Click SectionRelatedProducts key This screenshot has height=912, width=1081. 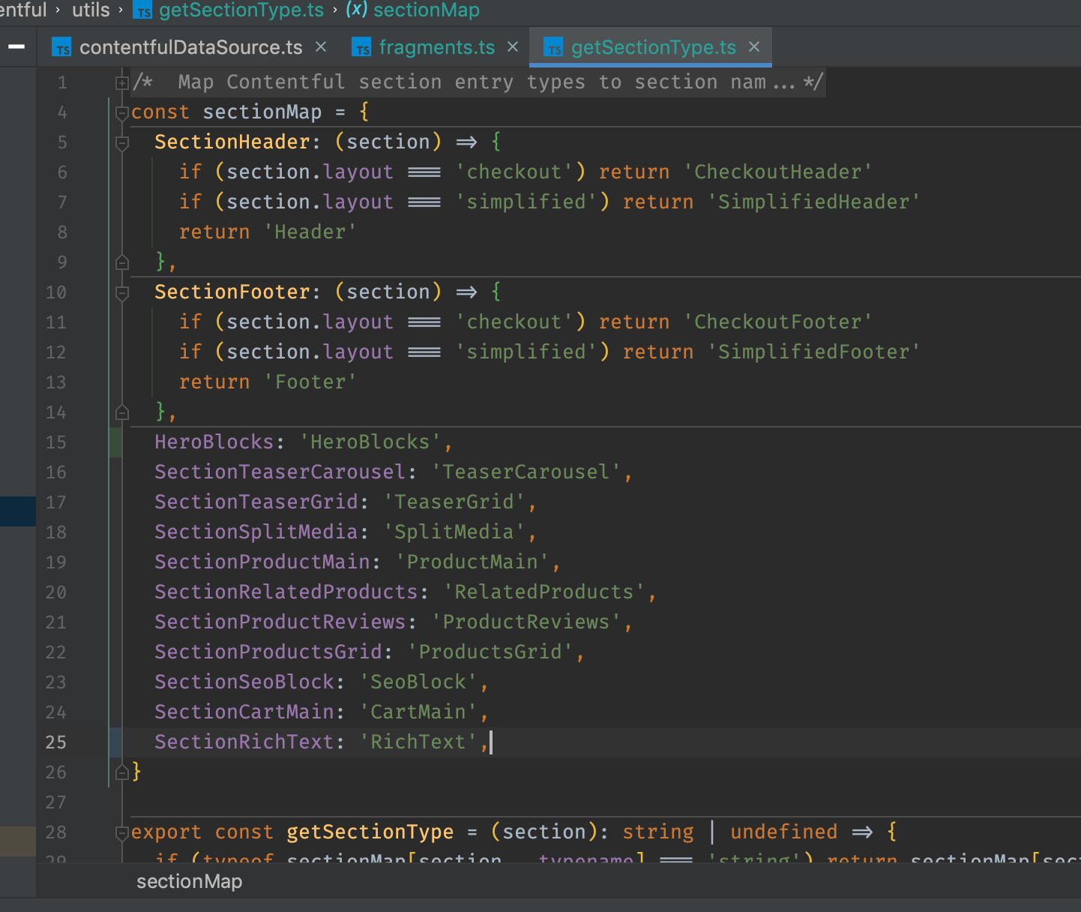click(286, 592)
